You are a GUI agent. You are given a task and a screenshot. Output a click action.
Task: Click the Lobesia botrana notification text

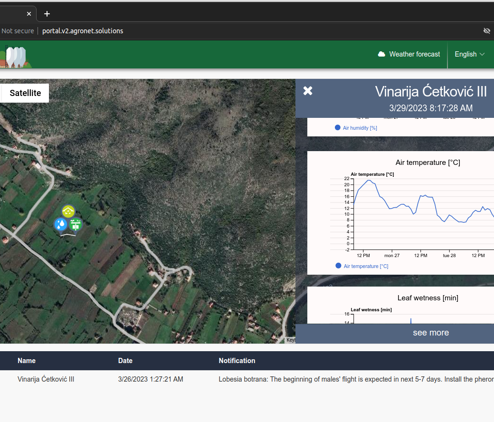[x=356, y=379]
